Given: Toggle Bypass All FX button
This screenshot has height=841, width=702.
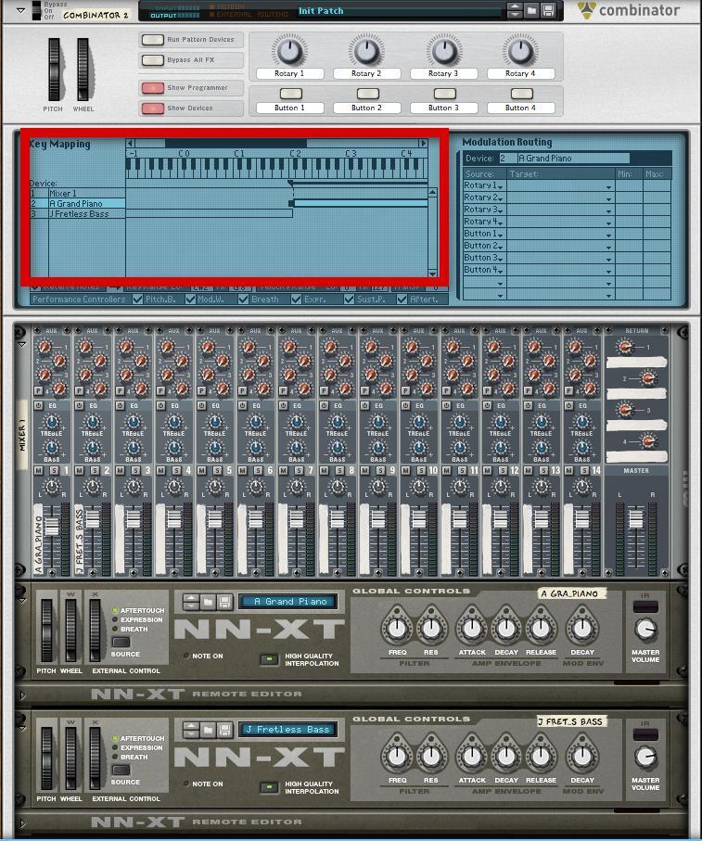Looking at the screenshot, I should point(153,60).
